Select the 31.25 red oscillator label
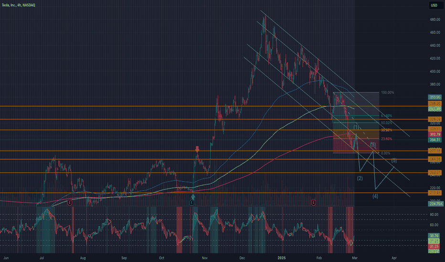This screenshot has width=445, height=262. click(434, 246)
